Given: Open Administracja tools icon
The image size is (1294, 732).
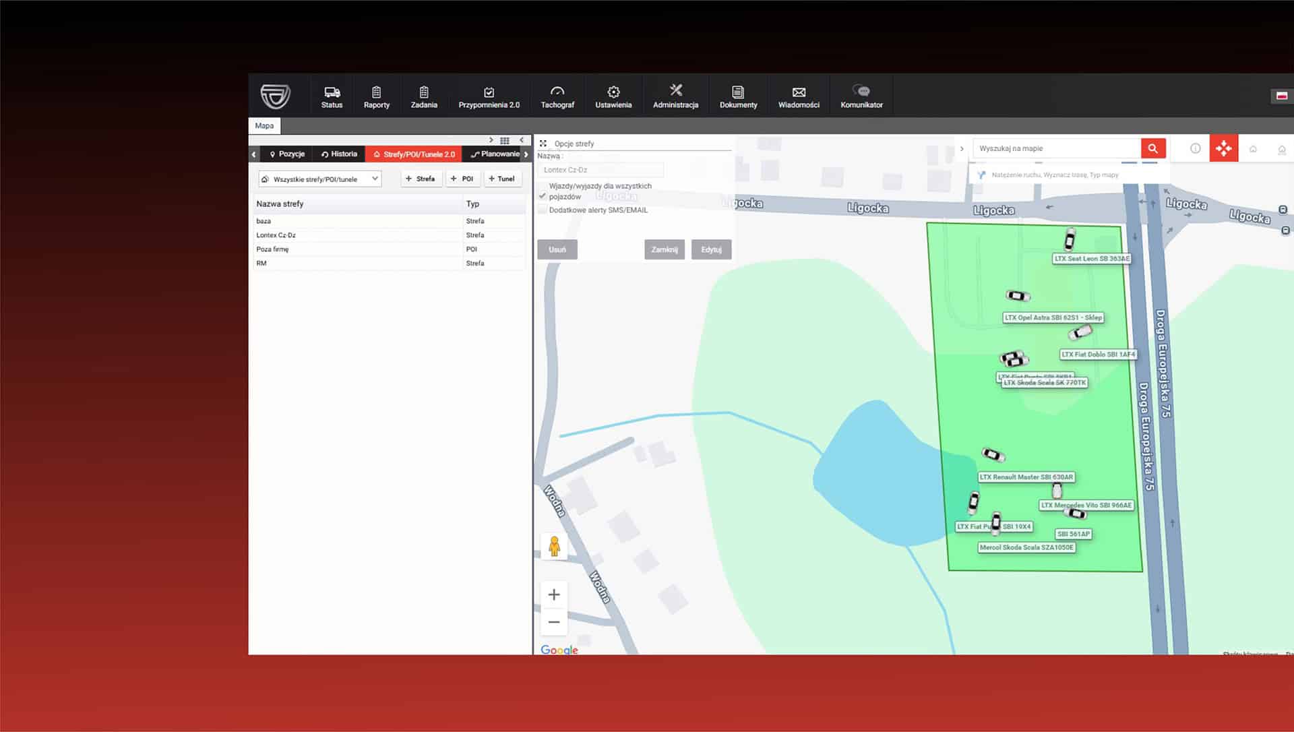Looking at the screenshot, I should (x=675, y=90).
